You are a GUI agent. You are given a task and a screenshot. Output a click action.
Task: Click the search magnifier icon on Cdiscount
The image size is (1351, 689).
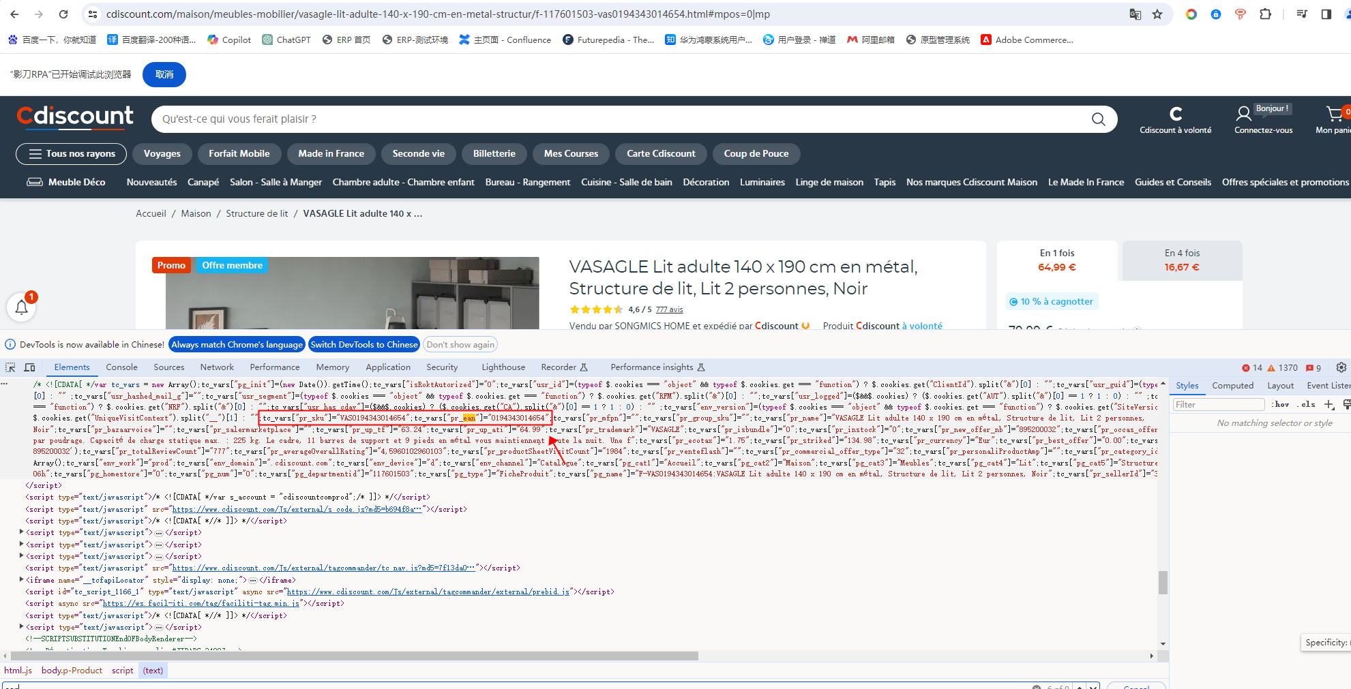click(1098, 119)
